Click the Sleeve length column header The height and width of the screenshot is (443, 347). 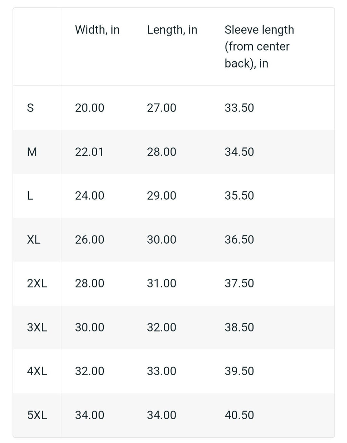pyautogui.click(x=259, y=46)
